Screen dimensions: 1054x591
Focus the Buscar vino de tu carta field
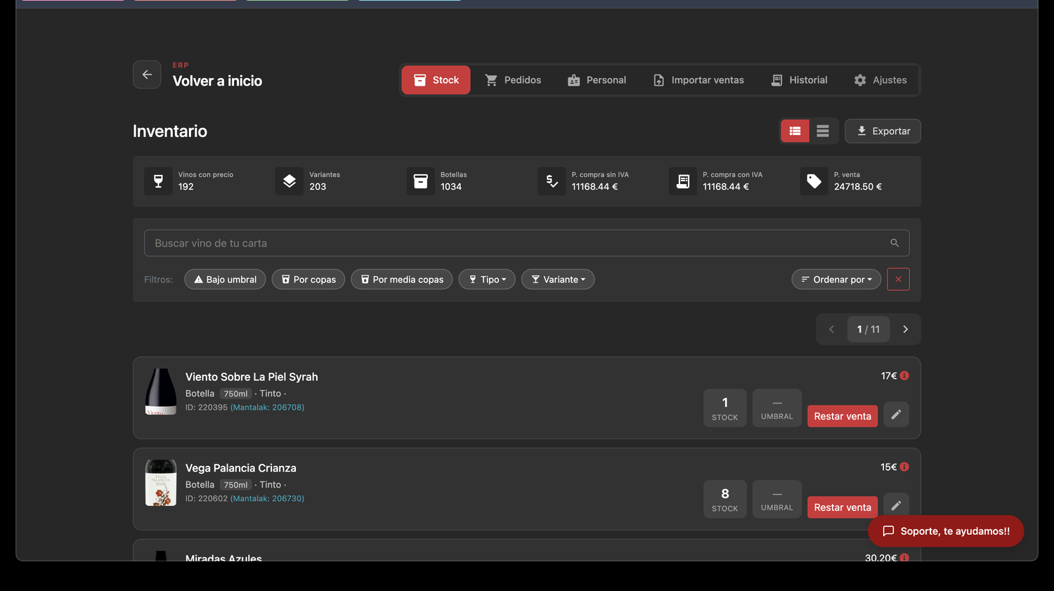pyautogui.click(x=526, y=243)
